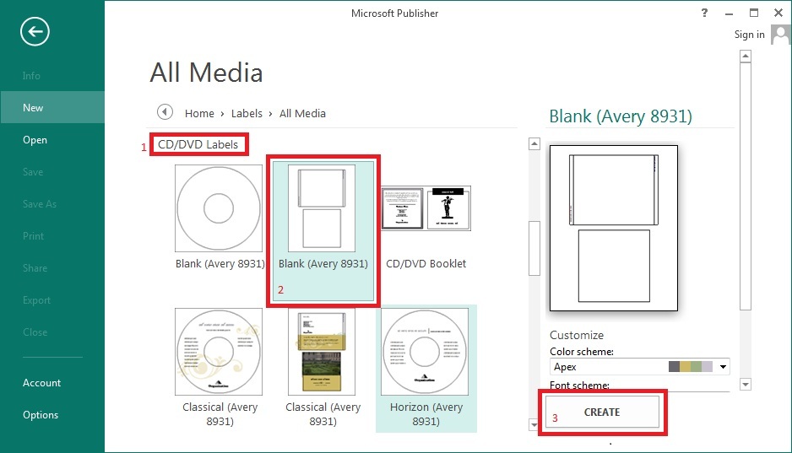Select the blank round CD label thumbnail

click(x=219, y=208)
